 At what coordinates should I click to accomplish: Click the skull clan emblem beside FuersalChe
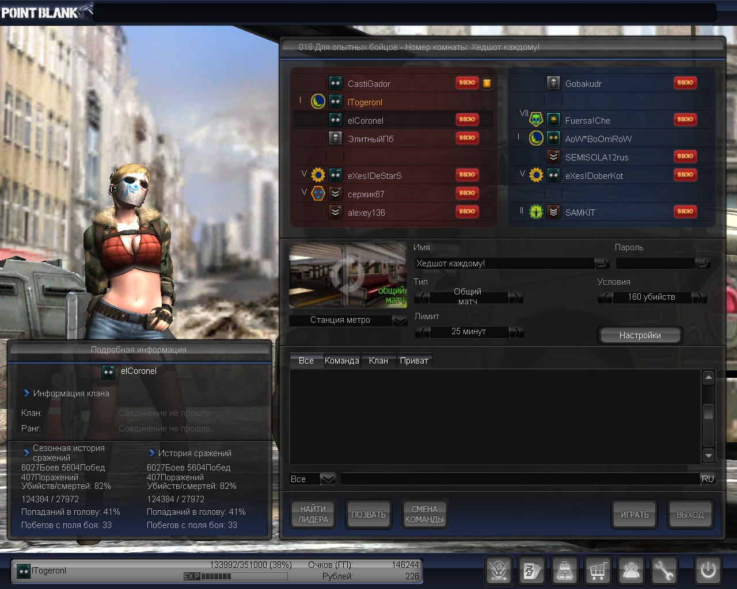536,120
